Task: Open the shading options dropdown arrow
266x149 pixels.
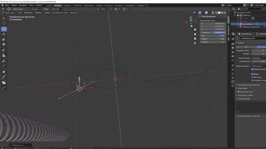Action: (x=227, y=13)
